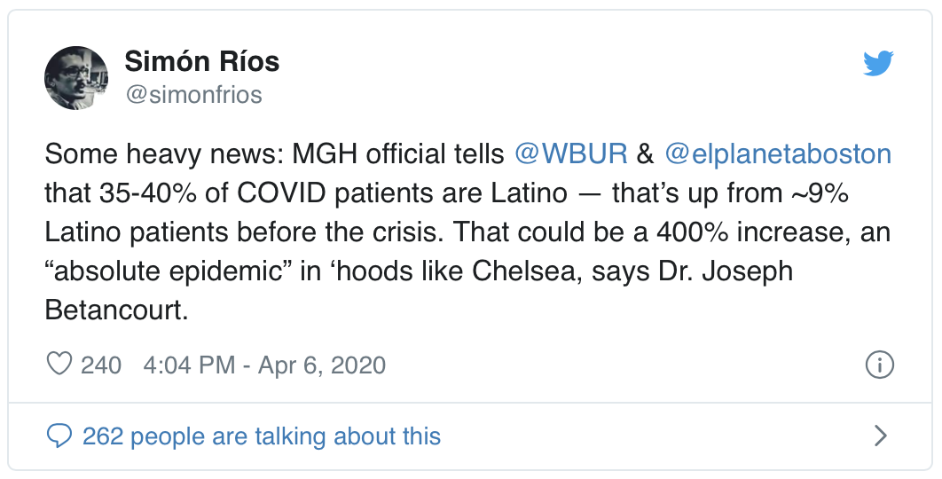Image resolution: width=942 pixels, height=479 pixels.
Task: Like the tweet with the heart icon
Action: pyautogui.click(x=59, y=365)
